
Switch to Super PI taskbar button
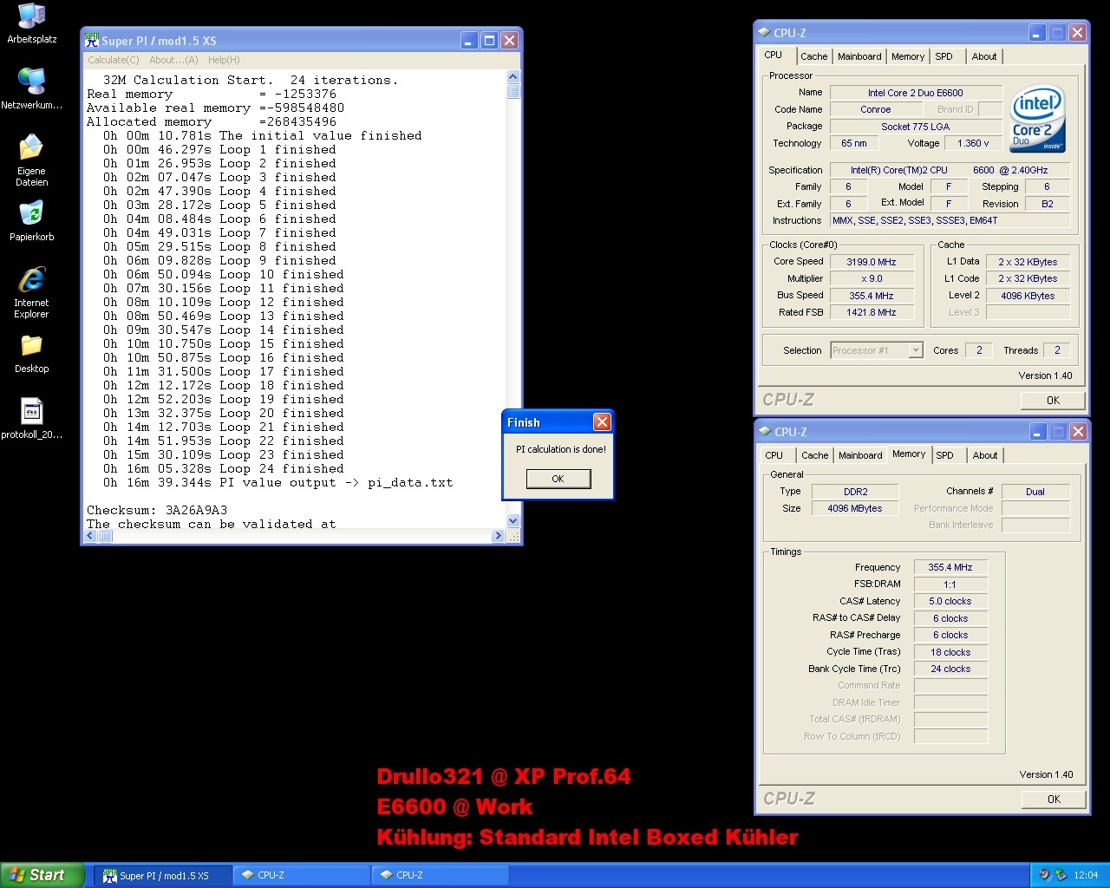click(x=163, y=876)
